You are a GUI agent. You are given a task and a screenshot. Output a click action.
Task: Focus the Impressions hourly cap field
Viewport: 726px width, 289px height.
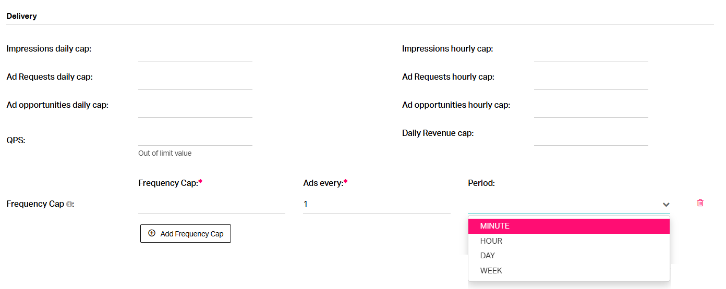point(591,52)
